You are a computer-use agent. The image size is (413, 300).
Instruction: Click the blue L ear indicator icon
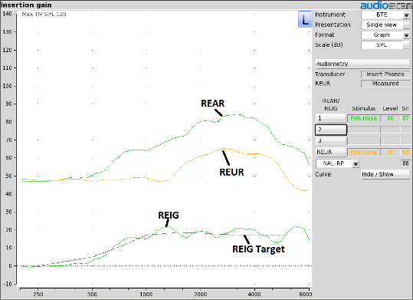(x=305, y=19)
